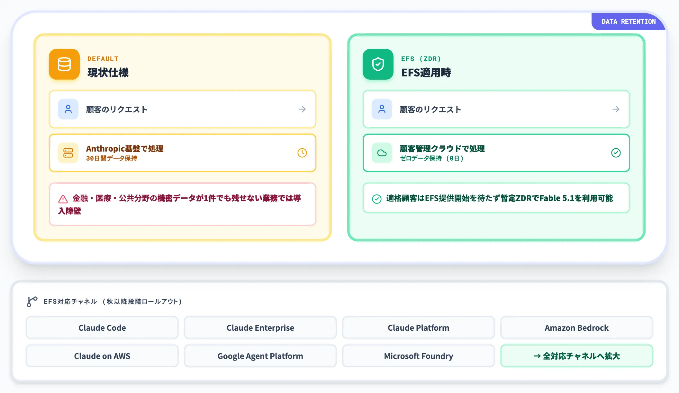Click the 顧客管理クラウドで処理 heading
Screen dimensions: 679x393
442,149
